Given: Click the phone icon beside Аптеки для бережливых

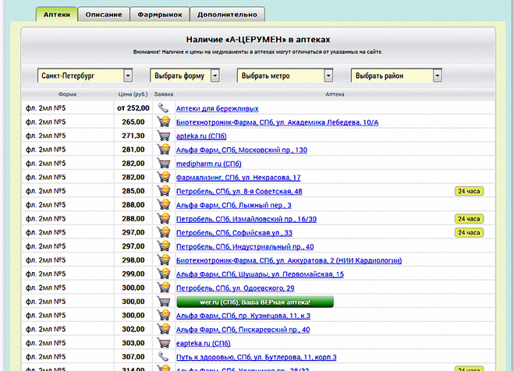Looking at the screenshot, I should pyautogui.click(x=164, y=108).
